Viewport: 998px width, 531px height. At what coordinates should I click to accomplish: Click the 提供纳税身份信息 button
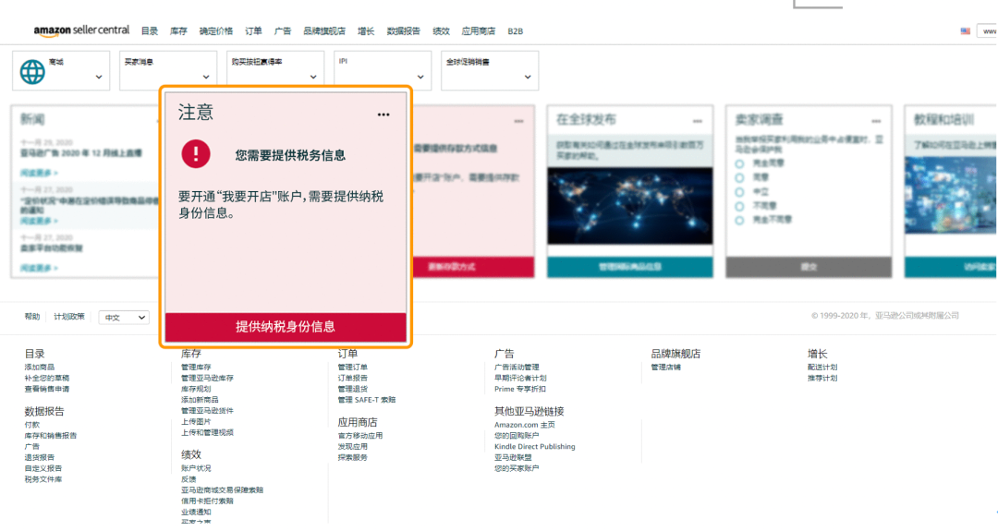click(286, 327)
